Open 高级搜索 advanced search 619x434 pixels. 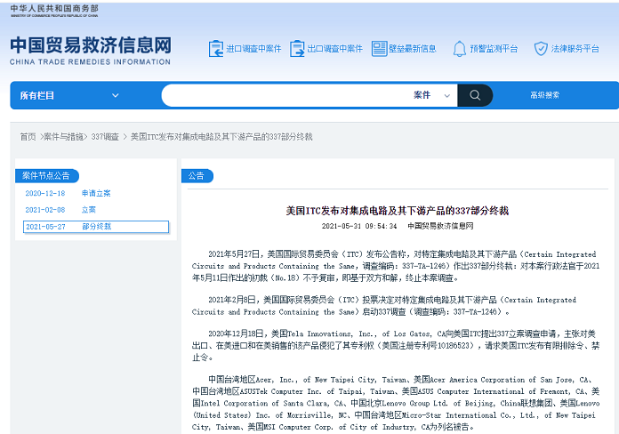545,95
